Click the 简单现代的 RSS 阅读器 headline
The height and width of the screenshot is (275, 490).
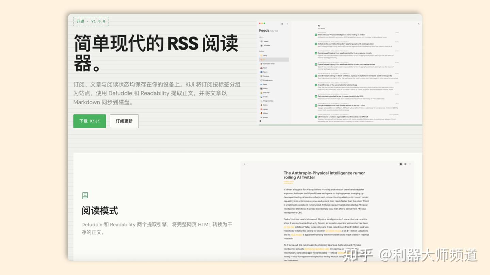[x=156, y=53]
